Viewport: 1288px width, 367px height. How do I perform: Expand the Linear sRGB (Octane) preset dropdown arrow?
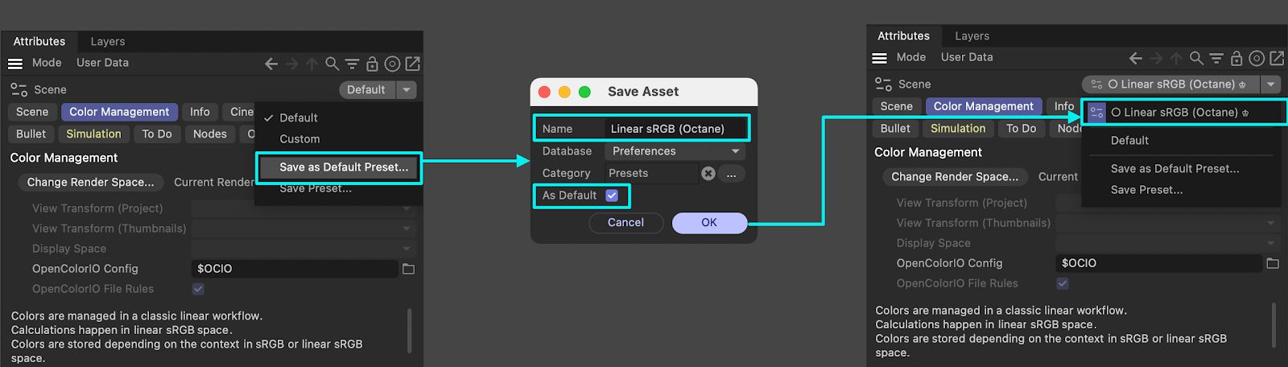tap(1271, 85)
